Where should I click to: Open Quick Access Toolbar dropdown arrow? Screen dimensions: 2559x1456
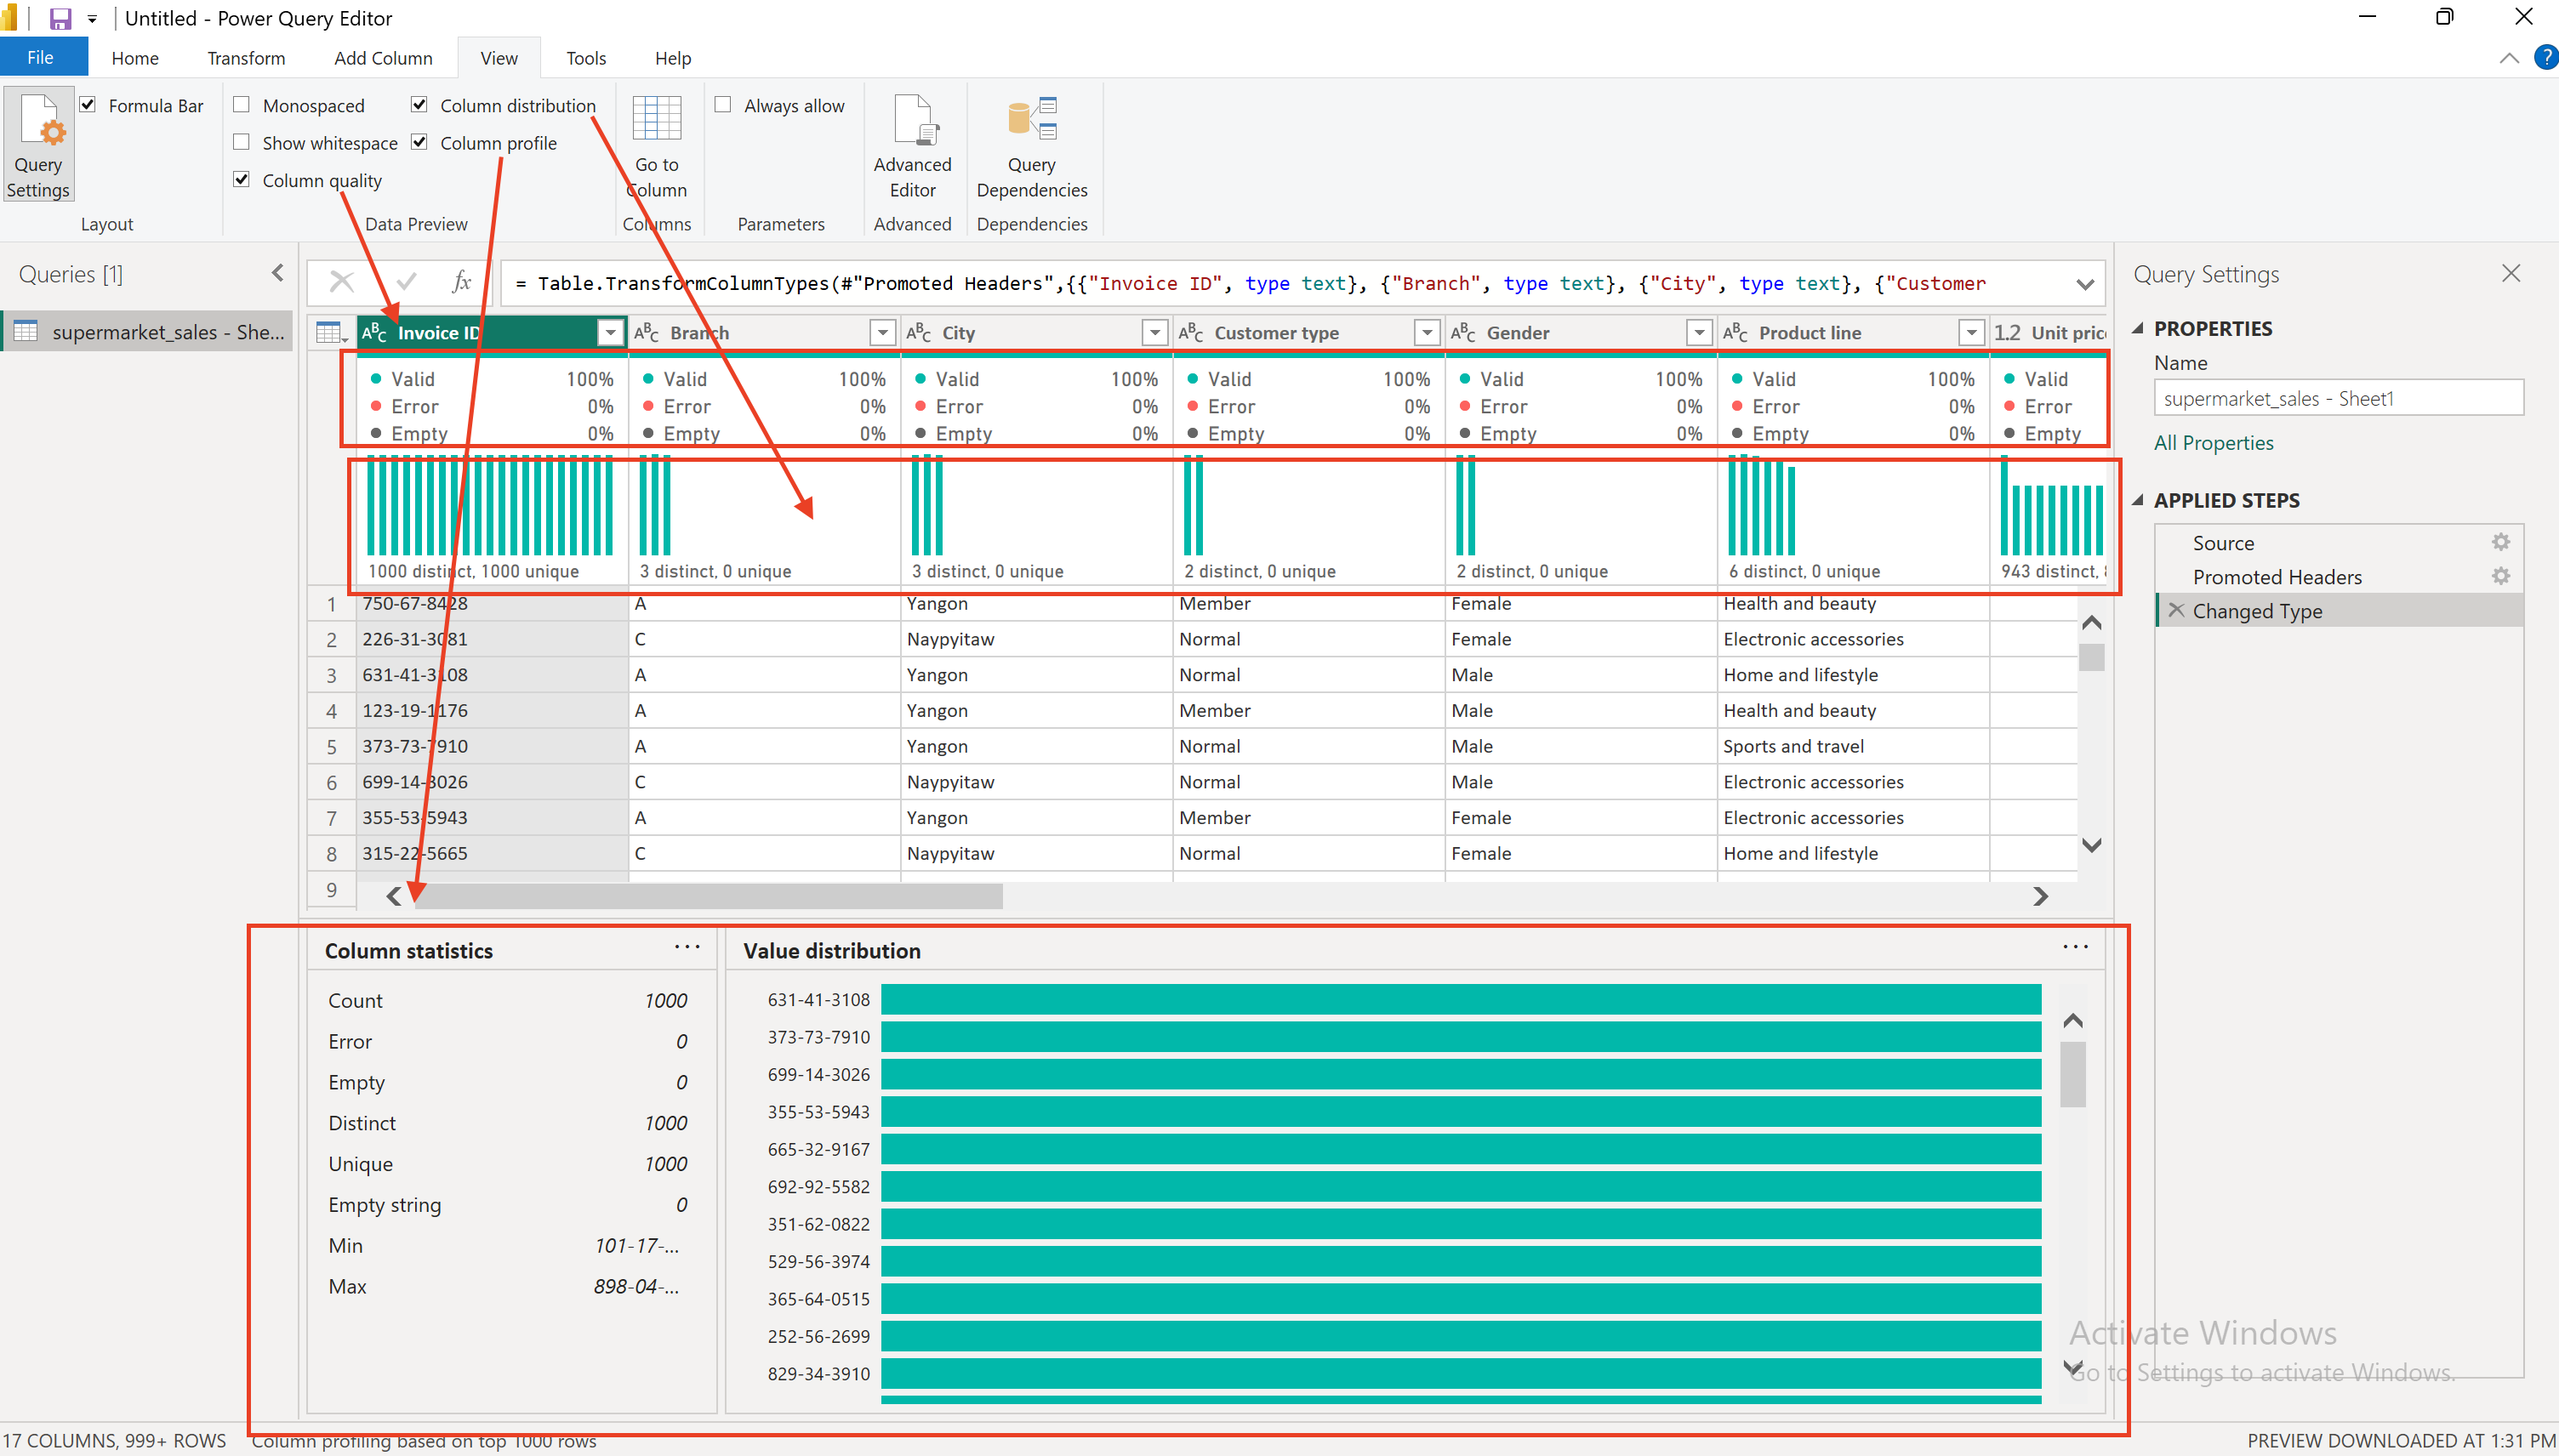[x=92, y=19]
